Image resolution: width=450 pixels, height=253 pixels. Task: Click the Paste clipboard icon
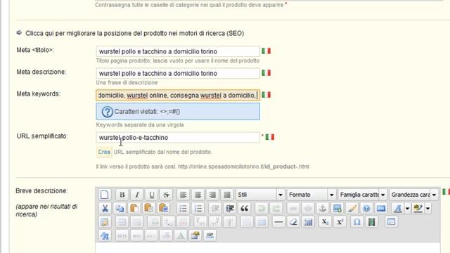(x=134, y=208)
